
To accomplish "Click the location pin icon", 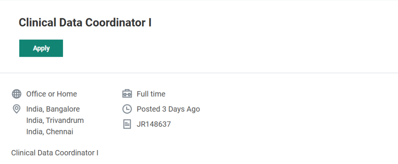I will click(17, 109).
